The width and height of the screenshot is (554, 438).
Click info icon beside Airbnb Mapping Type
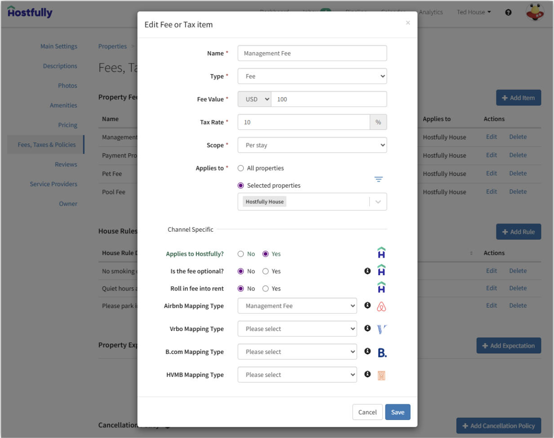click(367, 305)
